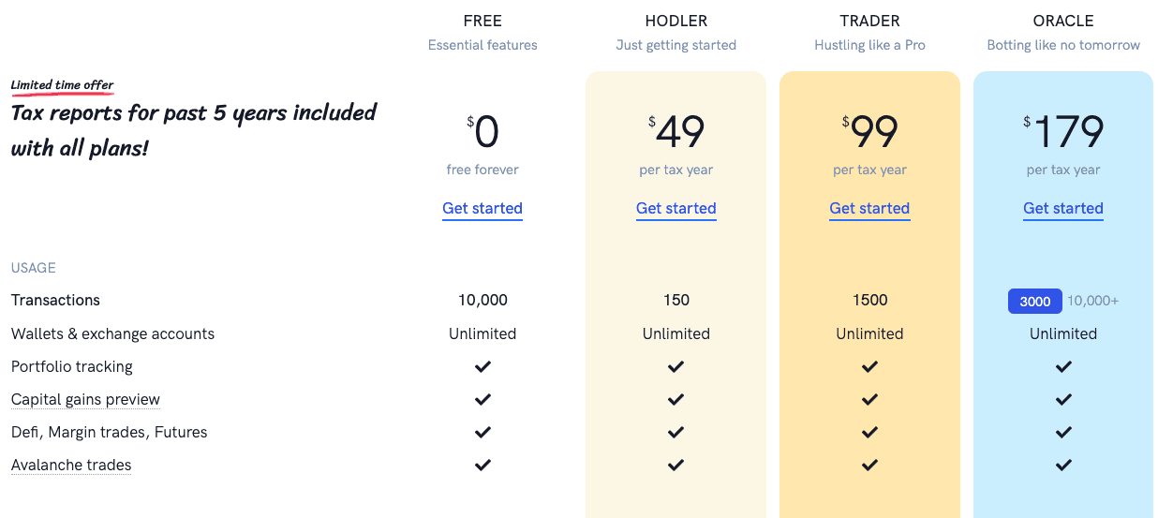Click Get started under the HODLER plan

coord(676,208)
